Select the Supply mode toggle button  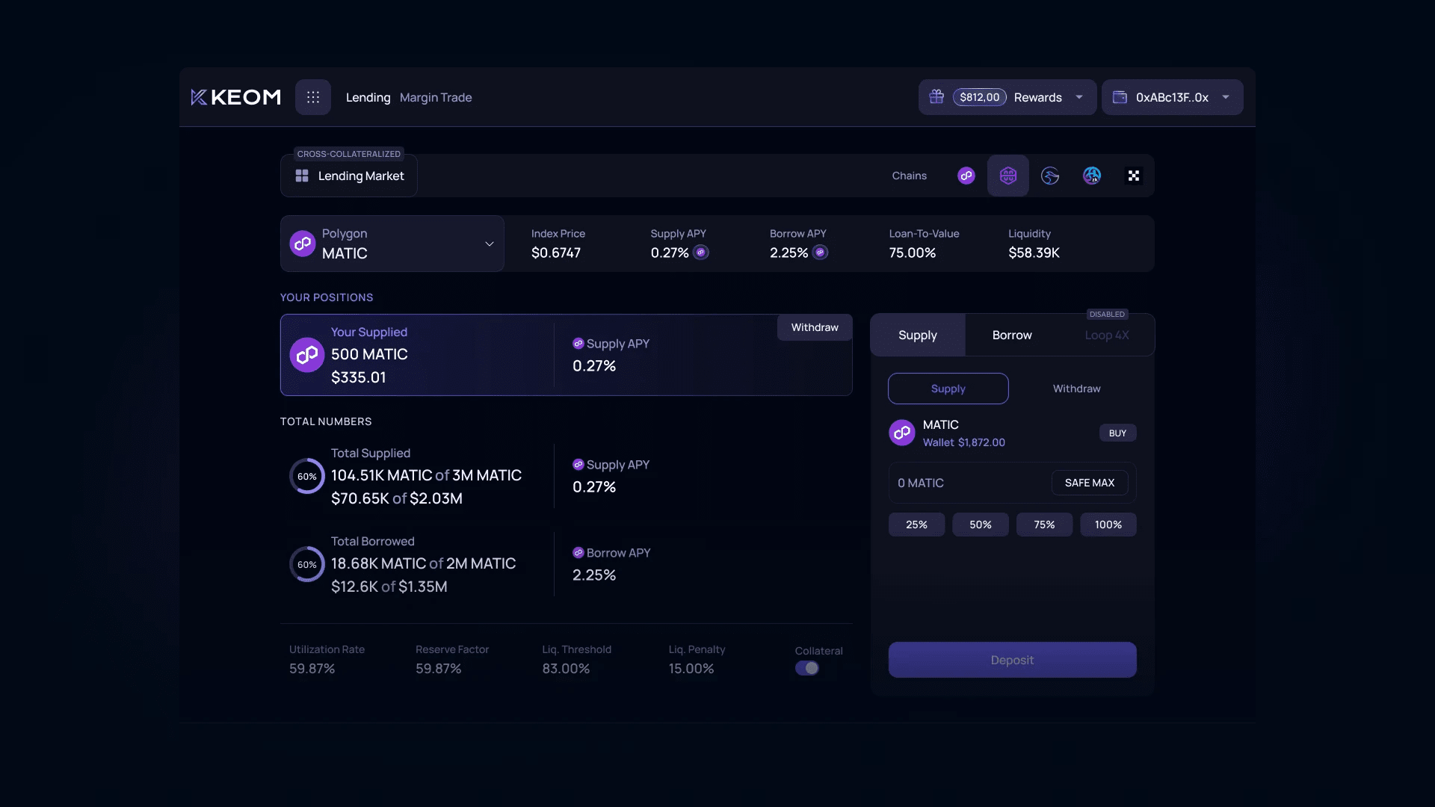[948, 389]
